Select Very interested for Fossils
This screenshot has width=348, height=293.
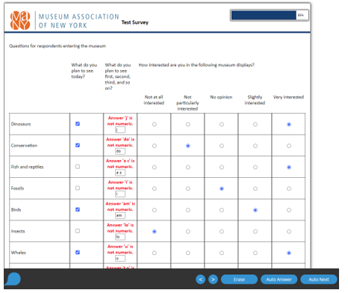click(289, 188)
